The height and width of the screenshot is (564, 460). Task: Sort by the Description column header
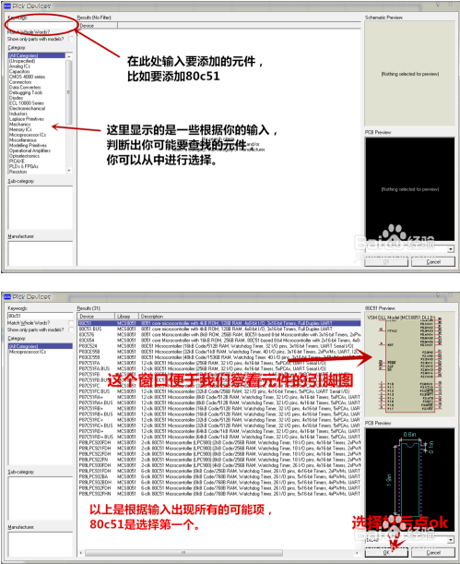[250, 317]
